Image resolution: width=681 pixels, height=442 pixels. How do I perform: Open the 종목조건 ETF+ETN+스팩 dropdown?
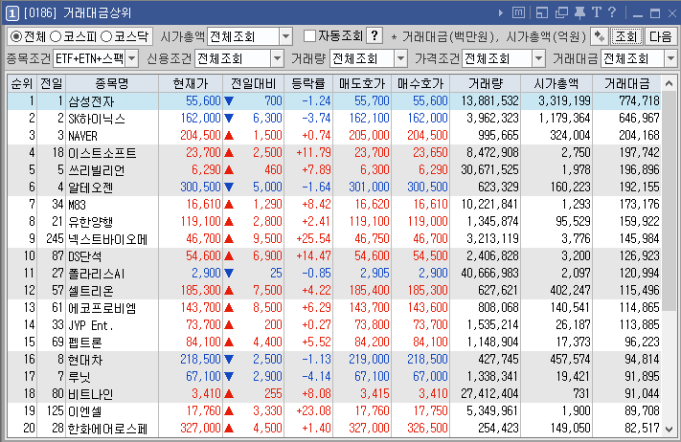[x=132, y=58]
